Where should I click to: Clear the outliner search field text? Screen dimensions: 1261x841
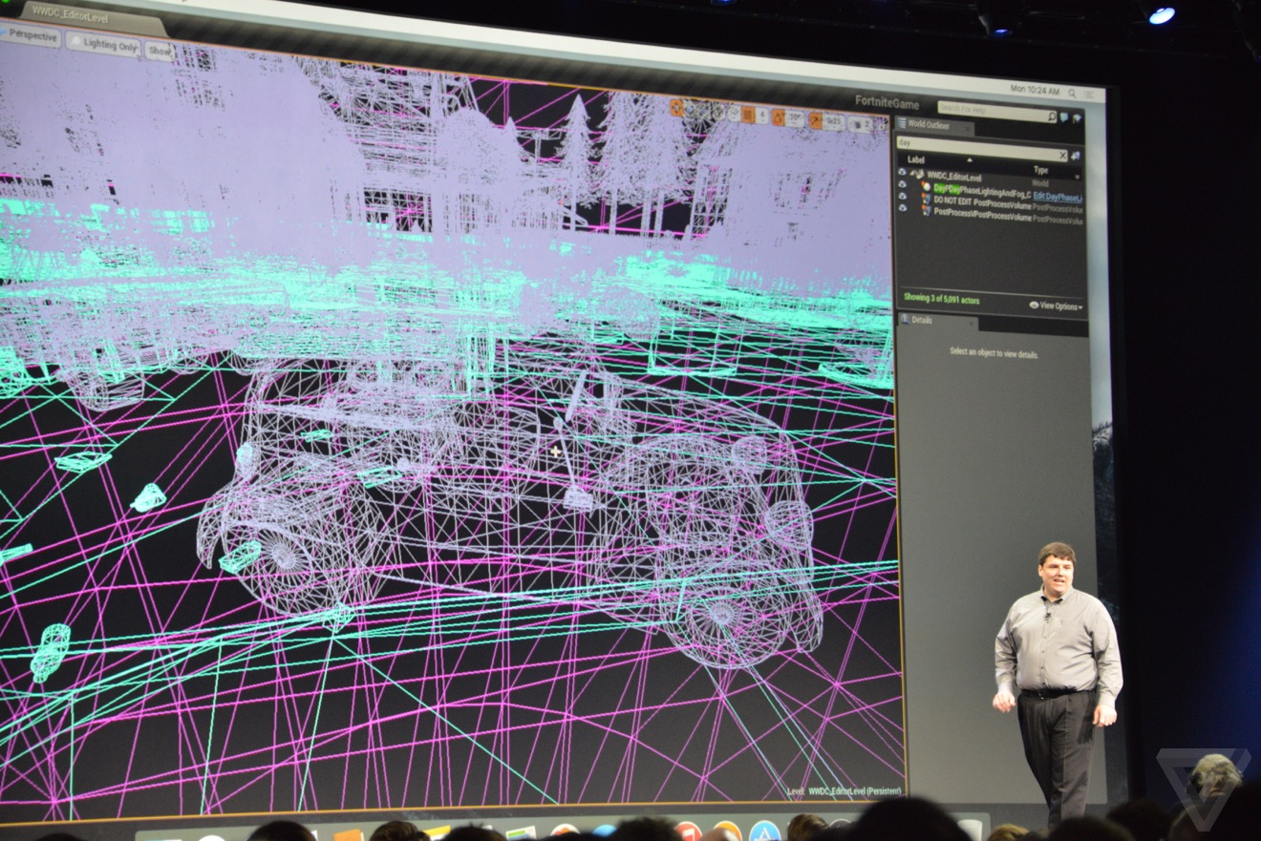pos(1062,155)
